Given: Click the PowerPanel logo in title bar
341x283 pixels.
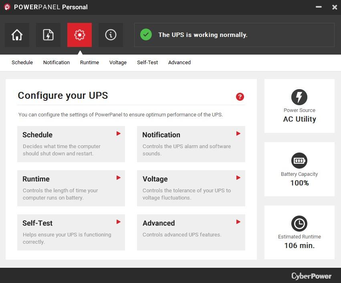Looking at the screenshot, I should tap(7, 7).
